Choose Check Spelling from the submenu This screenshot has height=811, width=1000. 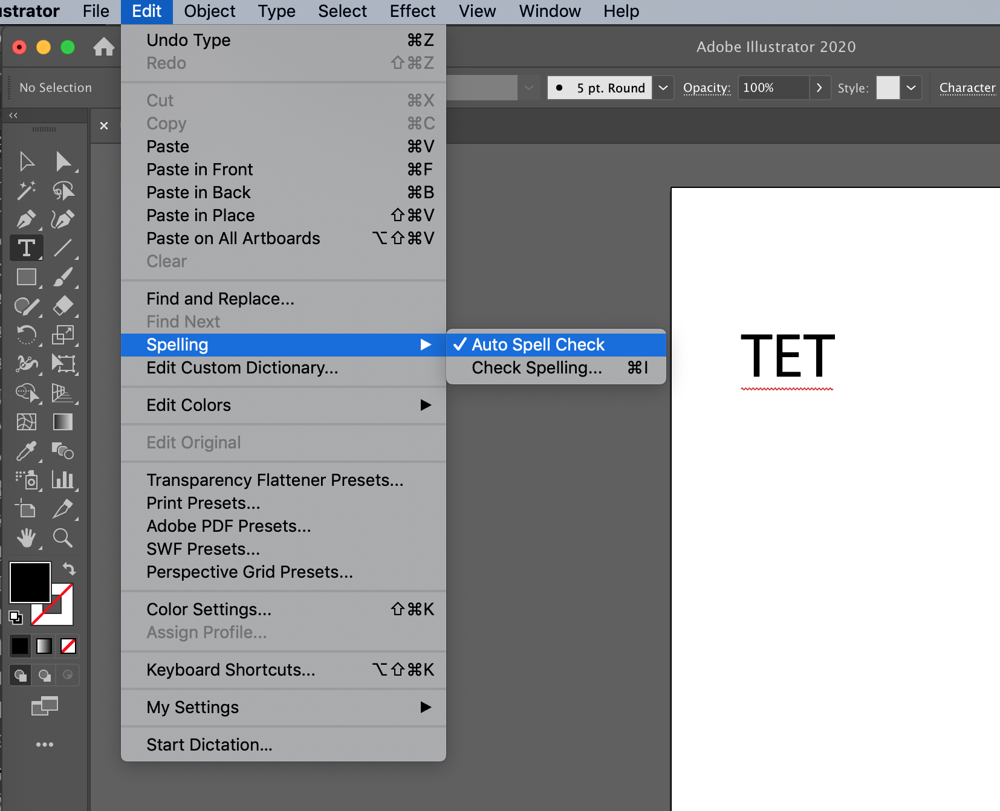pyautogui.click(x=537, y=368)
